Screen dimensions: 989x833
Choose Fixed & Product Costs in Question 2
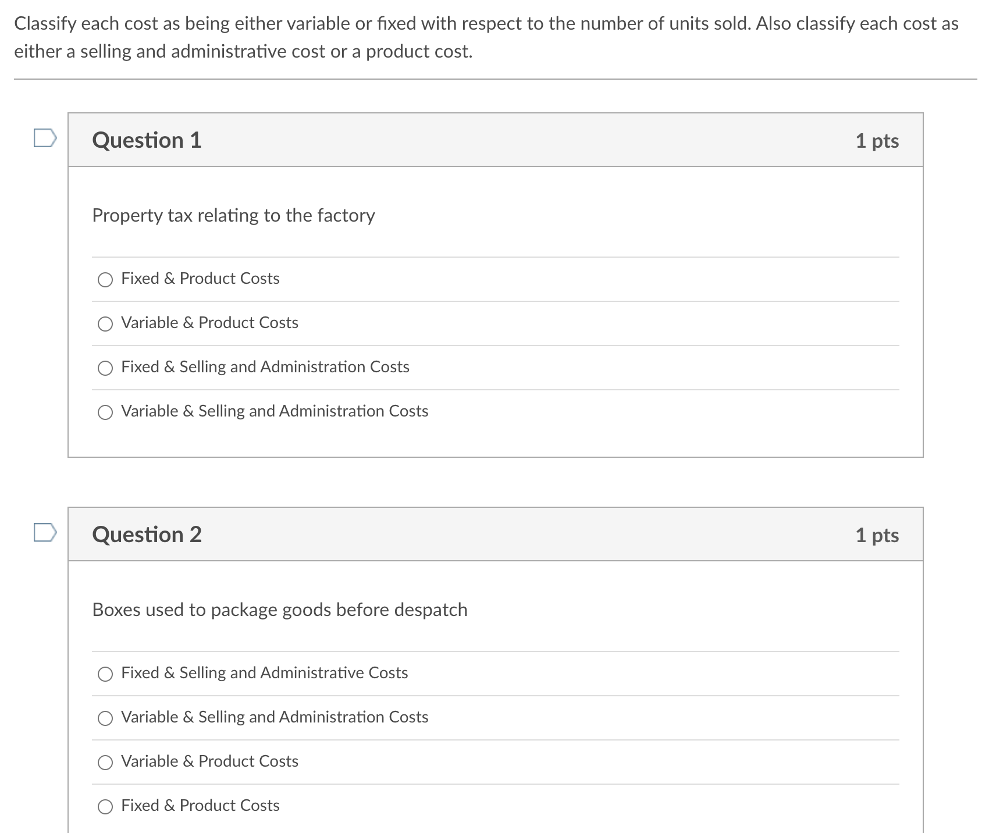pyautogui.click(x=105, y=806)
